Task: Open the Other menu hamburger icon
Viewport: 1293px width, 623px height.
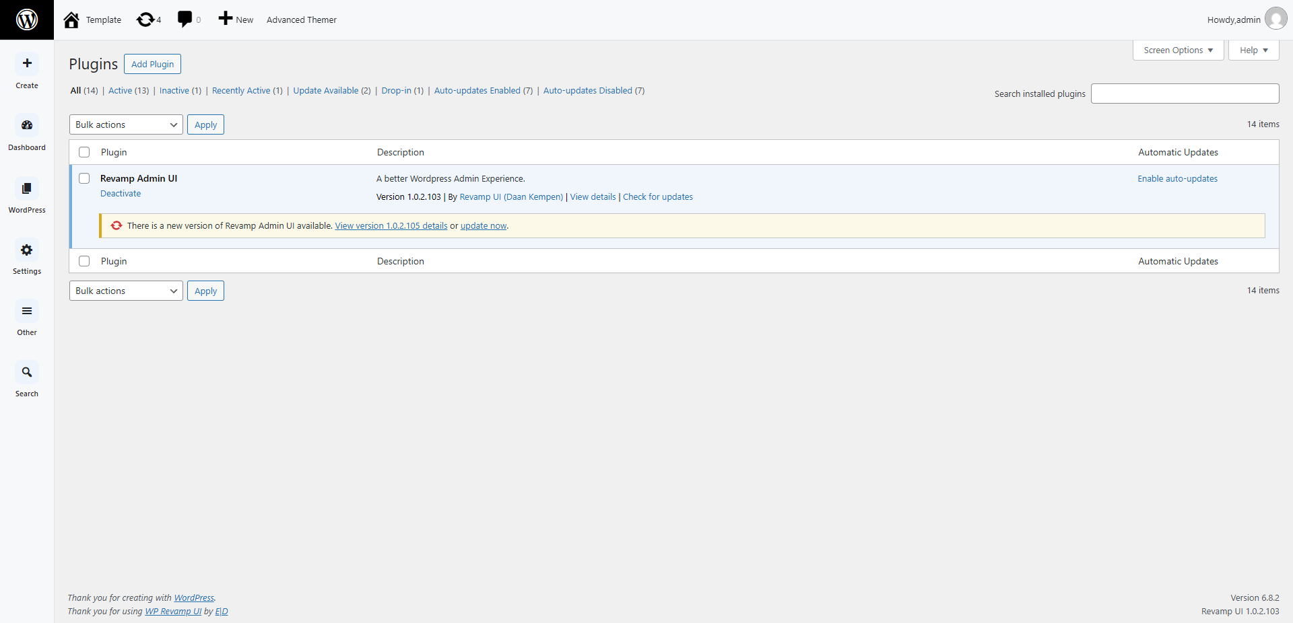Action: tap(27, 311)
